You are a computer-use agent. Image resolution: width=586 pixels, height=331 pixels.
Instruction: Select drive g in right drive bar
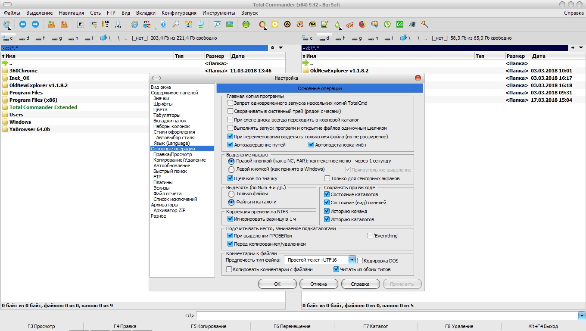coord(357,38)
